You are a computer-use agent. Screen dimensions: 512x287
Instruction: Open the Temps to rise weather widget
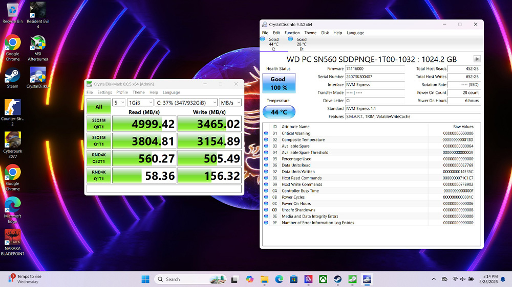26,279
